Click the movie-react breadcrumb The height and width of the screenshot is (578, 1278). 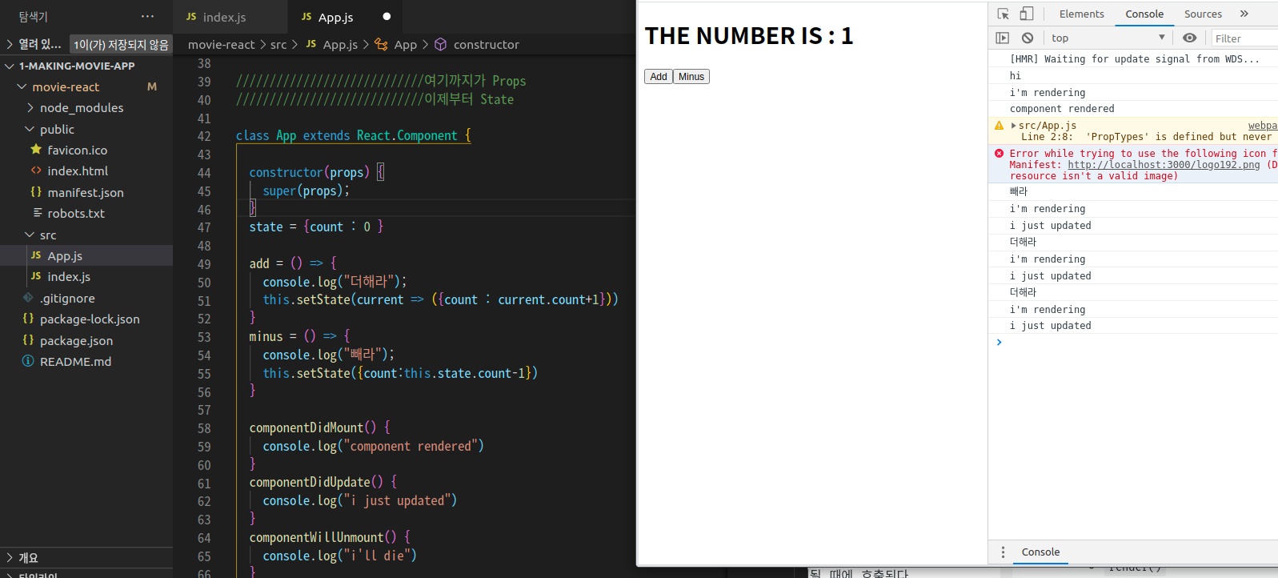[x=221, y=45]
